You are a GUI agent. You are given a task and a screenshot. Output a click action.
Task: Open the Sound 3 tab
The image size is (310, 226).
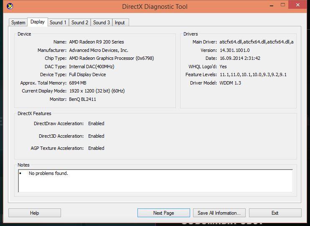click(102, 23)
